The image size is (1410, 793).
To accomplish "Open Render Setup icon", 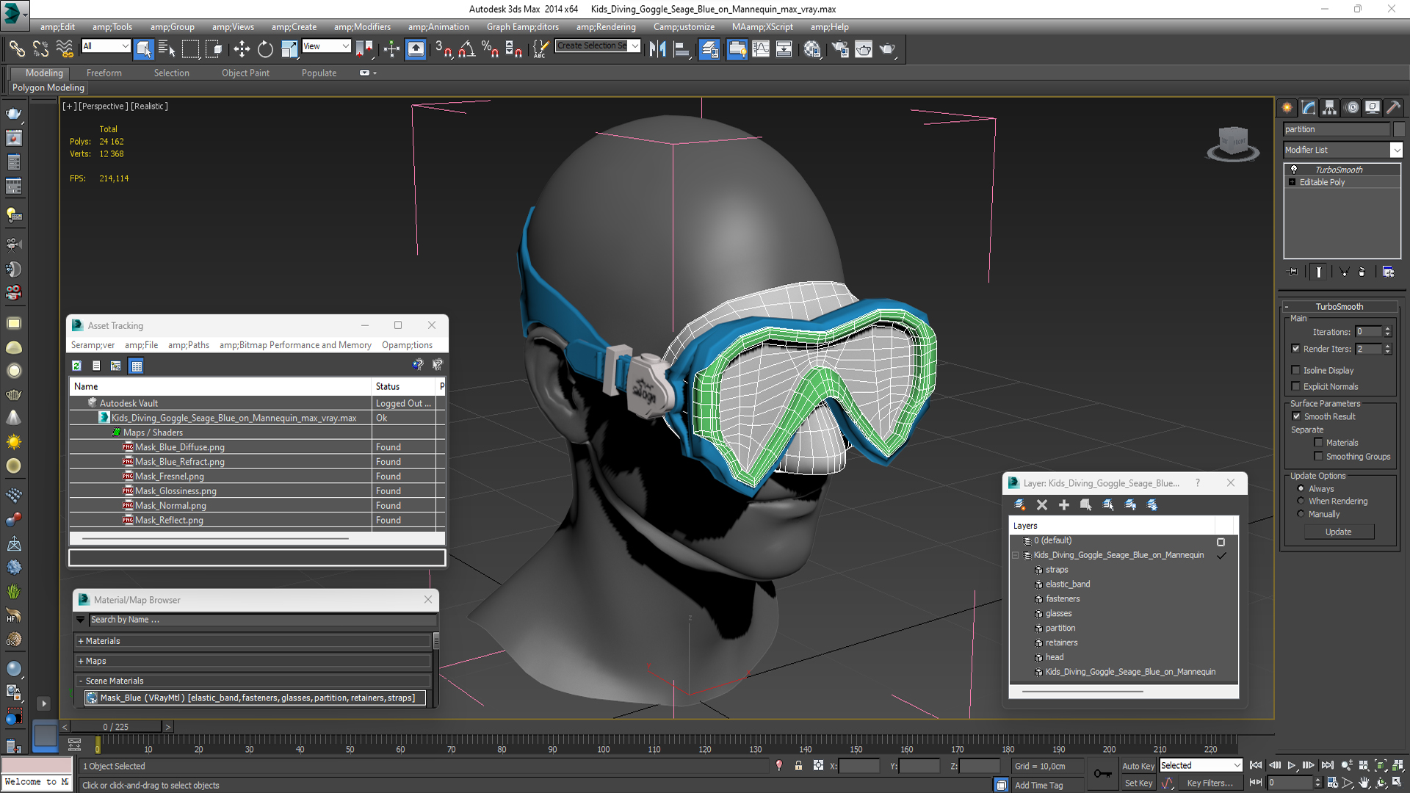I will coord(839,49).
